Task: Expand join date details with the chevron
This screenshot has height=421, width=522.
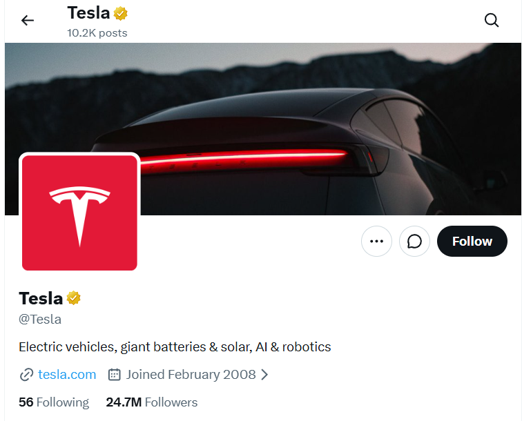Action: [x=264, y=375]
